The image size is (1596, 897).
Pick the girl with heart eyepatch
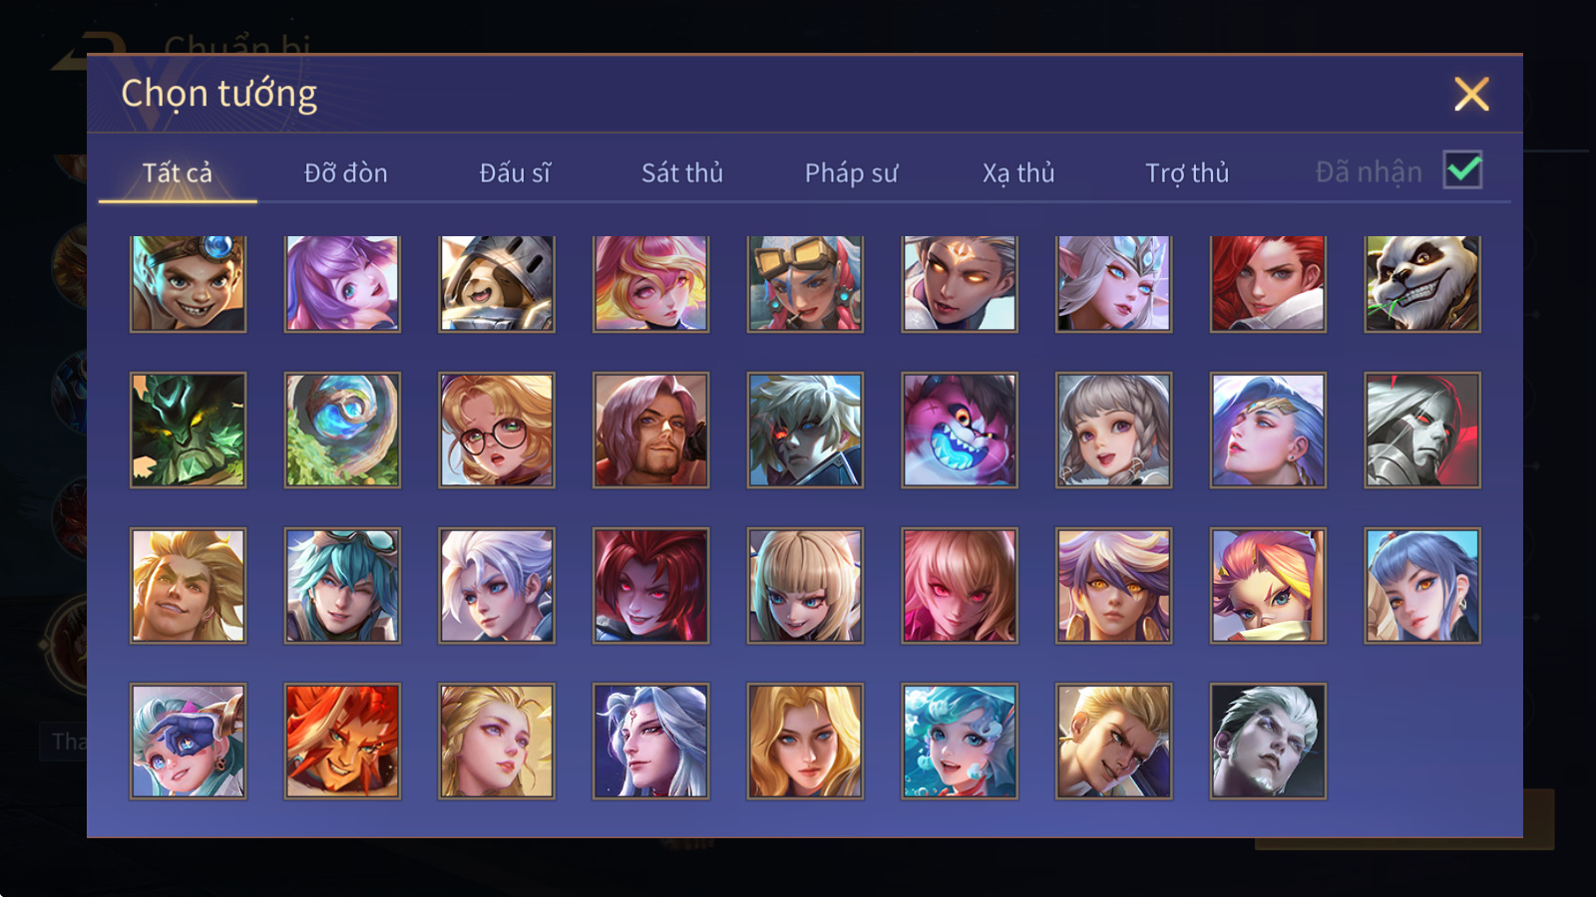tap(188, 741)
